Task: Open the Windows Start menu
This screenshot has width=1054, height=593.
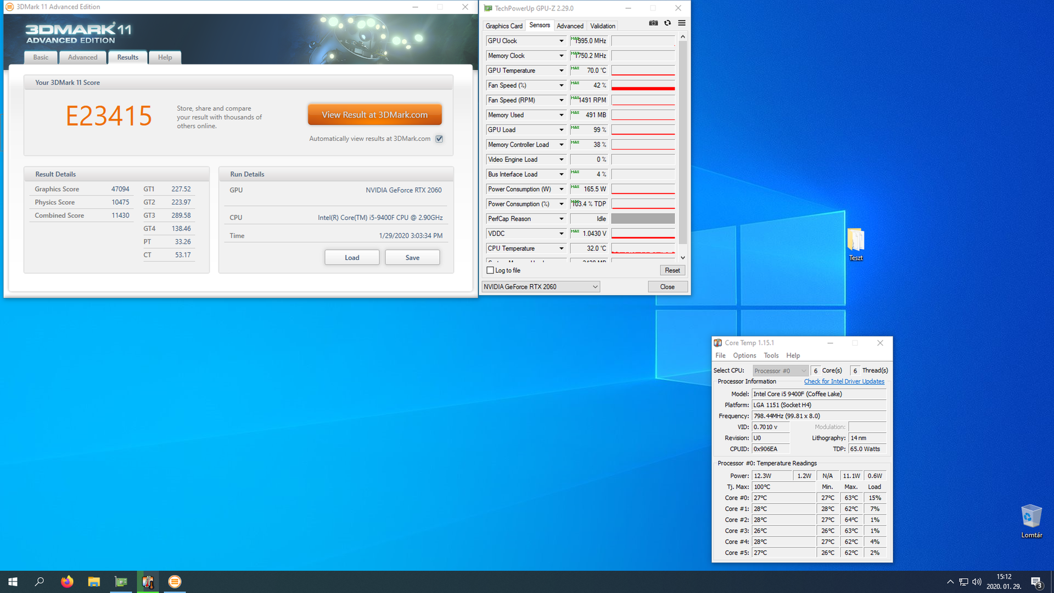Action: [13, 581]
